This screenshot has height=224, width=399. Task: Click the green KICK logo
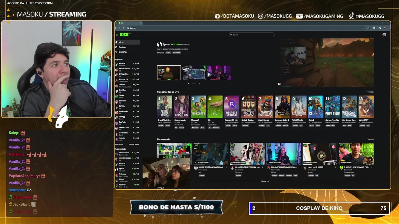(x=125, y=35)
